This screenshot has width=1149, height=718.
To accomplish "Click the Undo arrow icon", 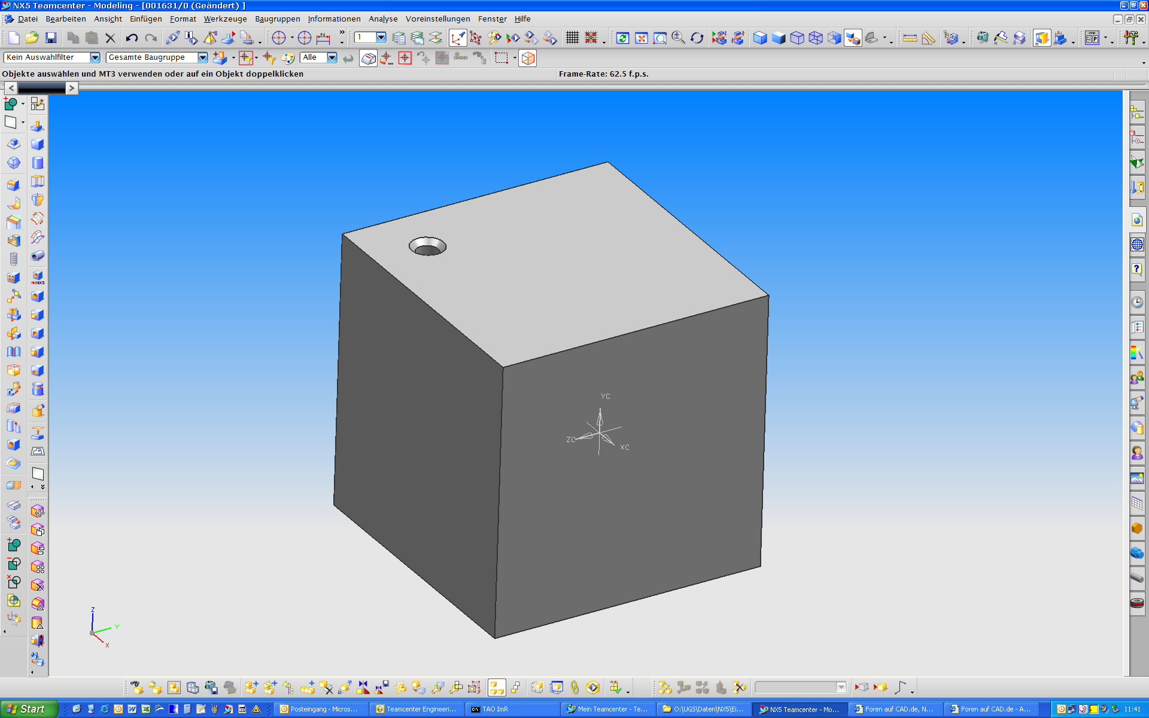I will (132, 38).
